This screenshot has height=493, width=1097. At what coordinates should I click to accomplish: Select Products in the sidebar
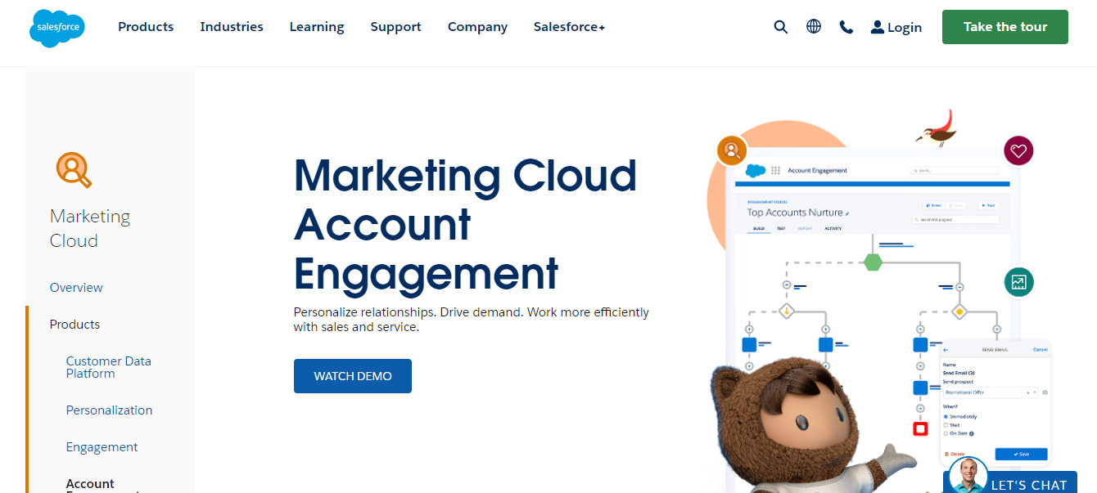point(74,325)
